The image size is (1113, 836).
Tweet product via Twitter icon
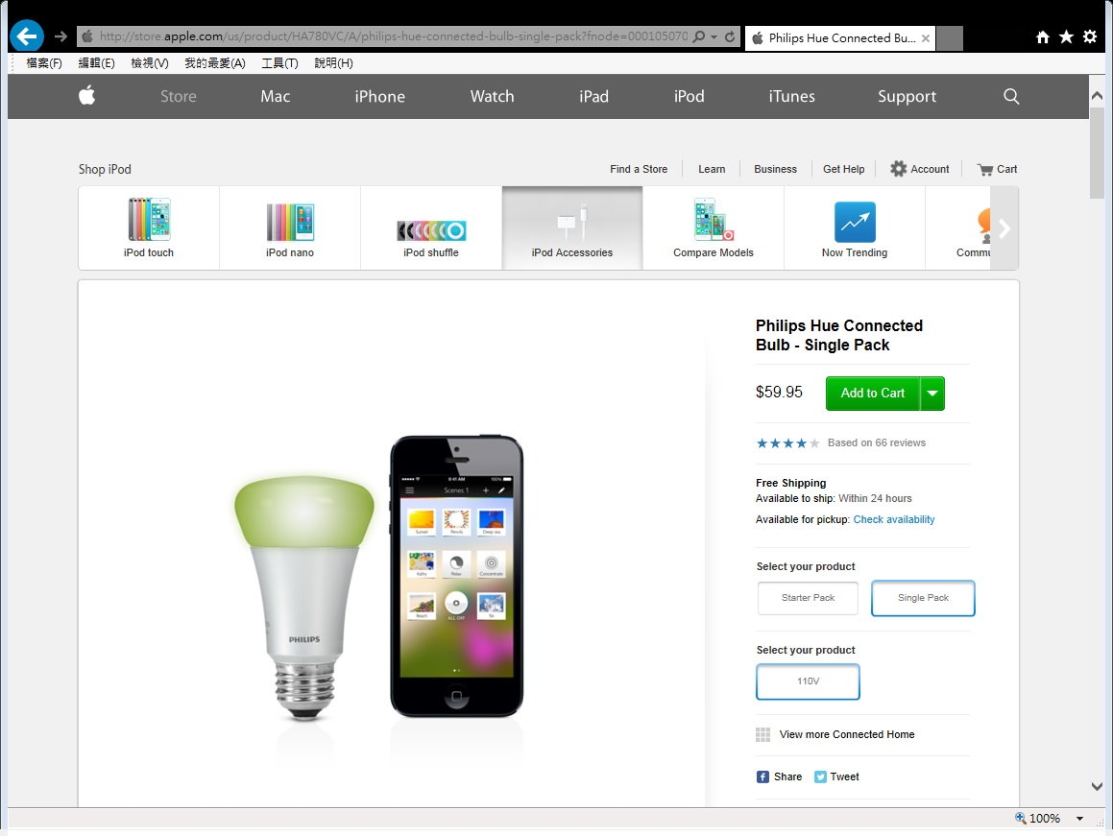point(820,777)
